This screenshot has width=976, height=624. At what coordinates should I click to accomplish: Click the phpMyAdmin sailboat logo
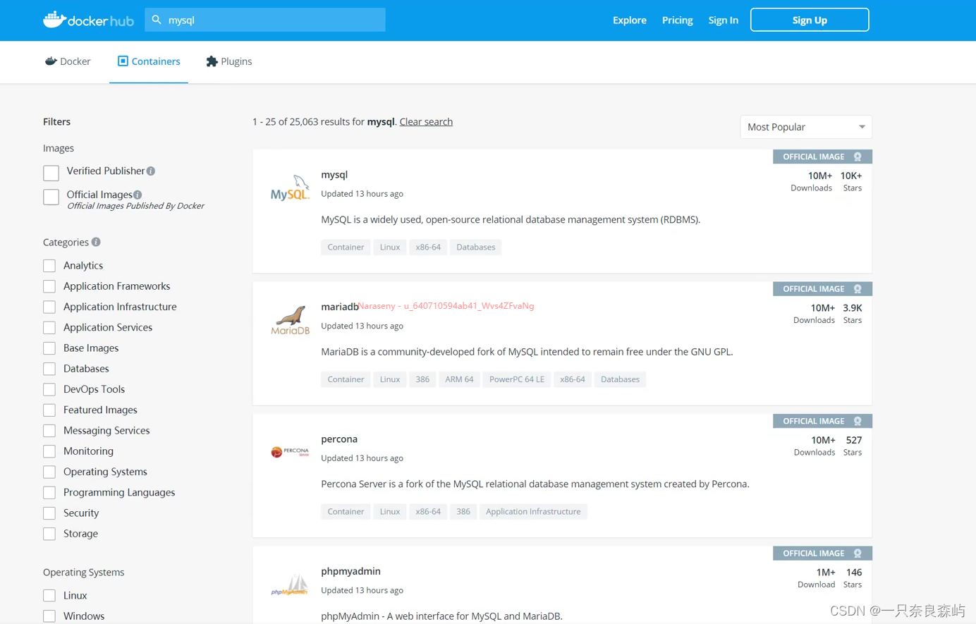290,585
